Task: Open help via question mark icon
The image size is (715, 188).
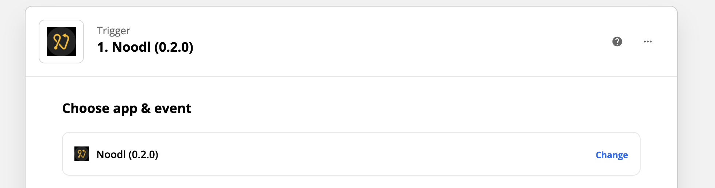Action: point(617,42)
